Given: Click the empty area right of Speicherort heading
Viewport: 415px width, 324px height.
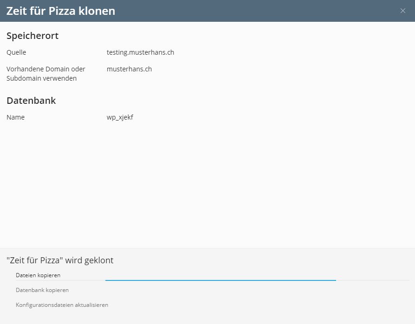Looking at the screenshot, I should [232, 36].
